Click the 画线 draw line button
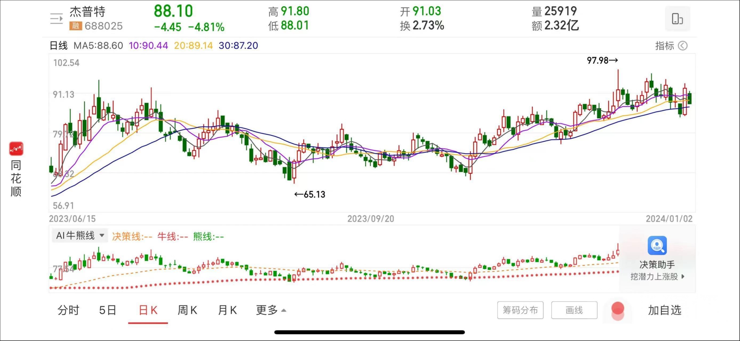740x341 pixels. pyautogui.click(x=574, y=310)
